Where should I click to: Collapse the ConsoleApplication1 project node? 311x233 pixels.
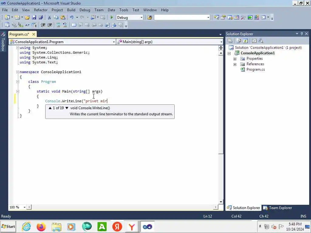[x=229, y=53]
